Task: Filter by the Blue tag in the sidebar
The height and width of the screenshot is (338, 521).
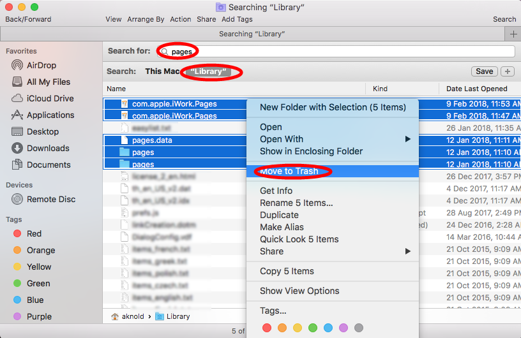Action: pyautogui.click(x=17, y=300)
